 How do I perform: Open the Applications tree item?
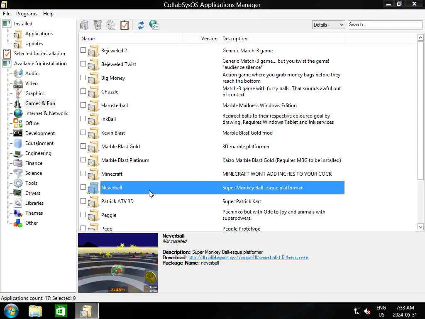click(x=39, y=34)
